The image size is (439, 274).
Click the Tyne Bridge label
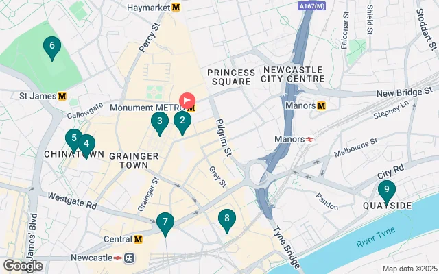click(287, 247)
